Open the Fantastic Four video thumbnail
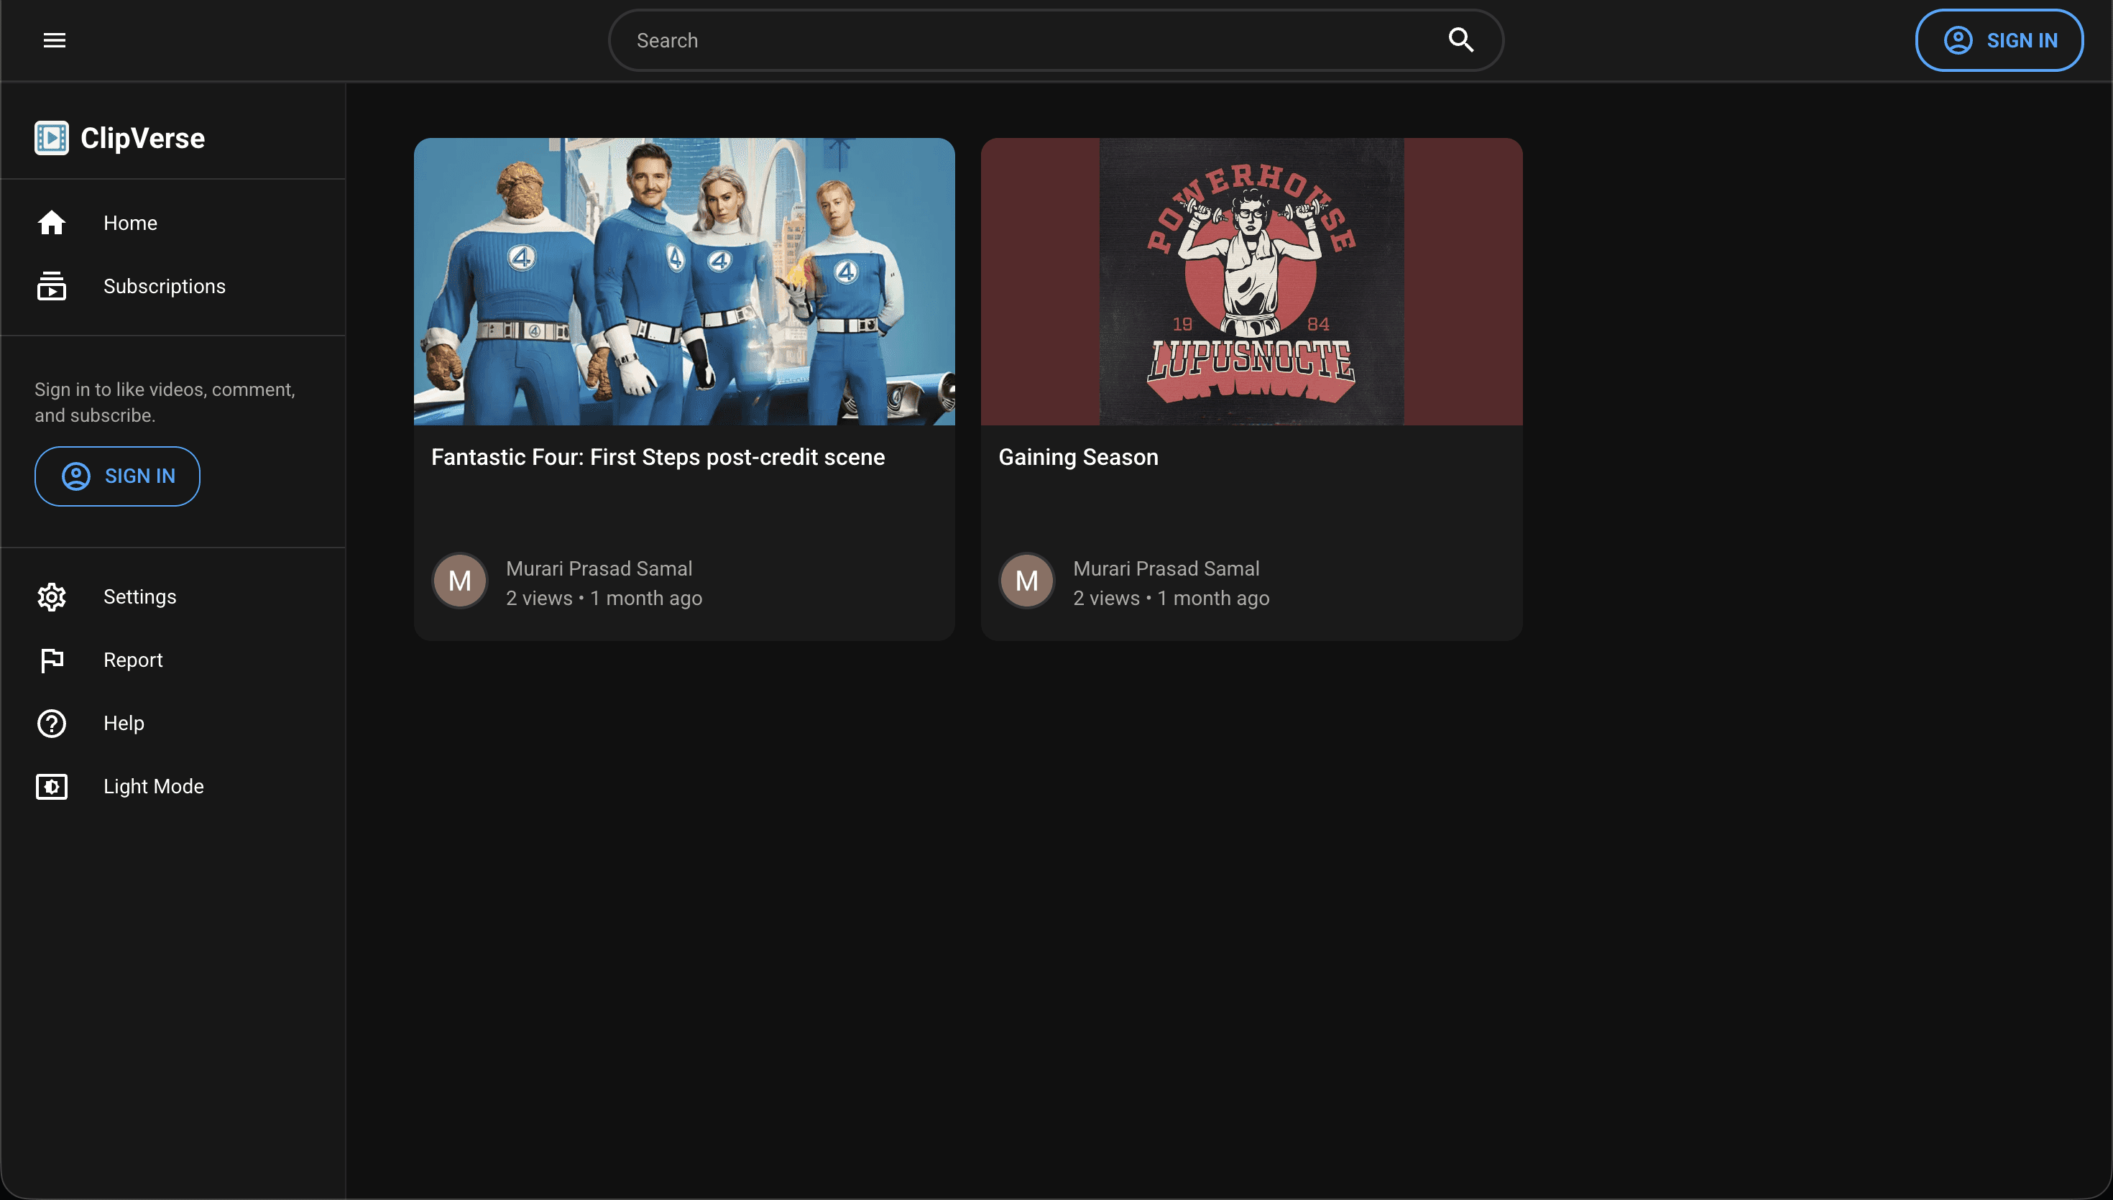Viewport: 2113px width, 1200px height. point(684,281)
